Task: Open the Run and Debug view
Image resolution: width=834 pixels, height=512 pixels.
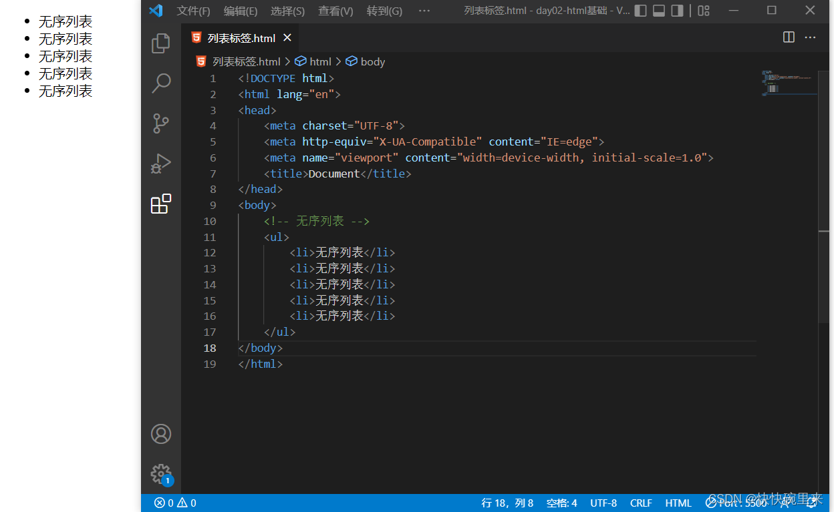Action: pos(160,164)
